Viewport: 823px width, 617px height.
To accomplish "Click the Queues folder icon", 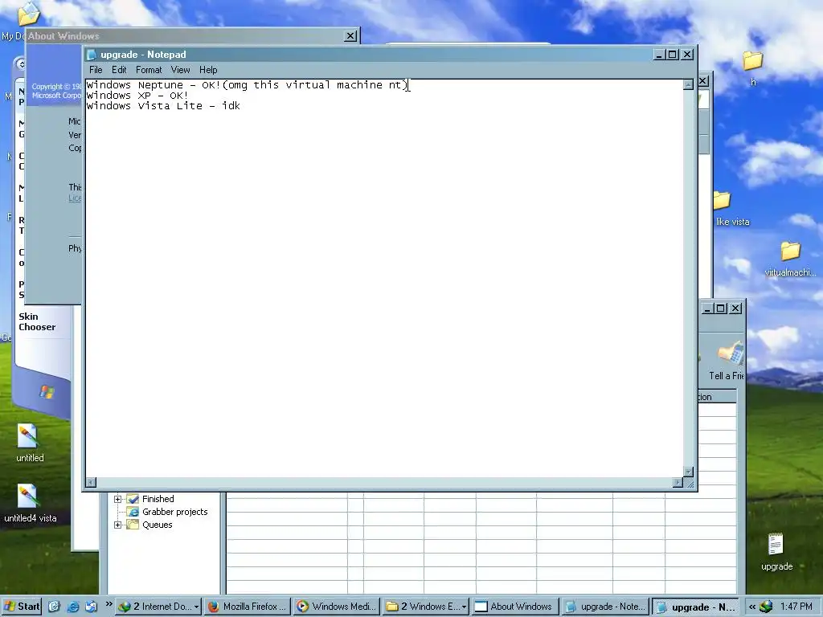I will pos(133,525).
